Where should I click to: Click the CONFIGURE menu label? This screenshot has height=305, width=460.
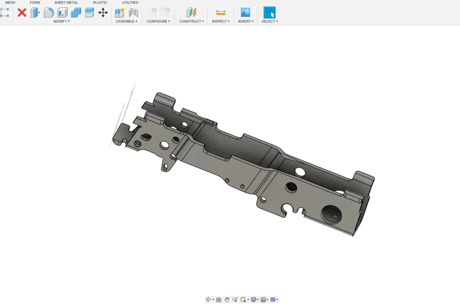pos(158,22)
